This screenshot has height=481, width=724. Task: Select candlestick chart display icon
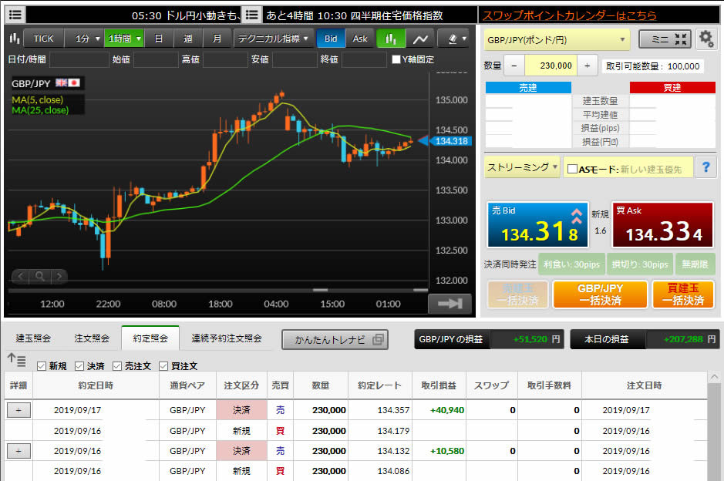tap(391, 39)
